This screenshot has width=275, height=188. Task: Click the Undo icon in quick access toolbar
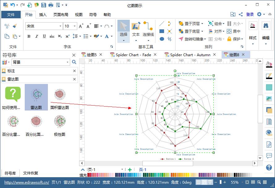13,5
